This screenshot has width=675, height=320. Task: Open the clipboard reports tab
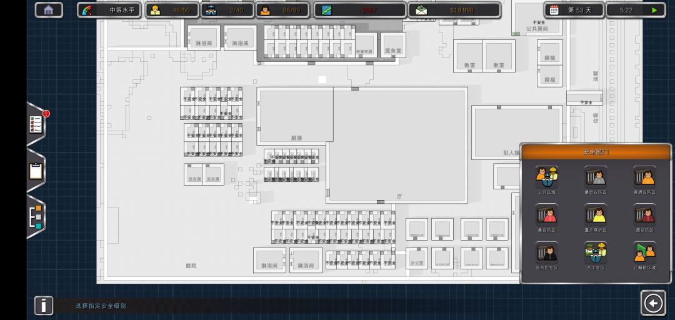36,171
